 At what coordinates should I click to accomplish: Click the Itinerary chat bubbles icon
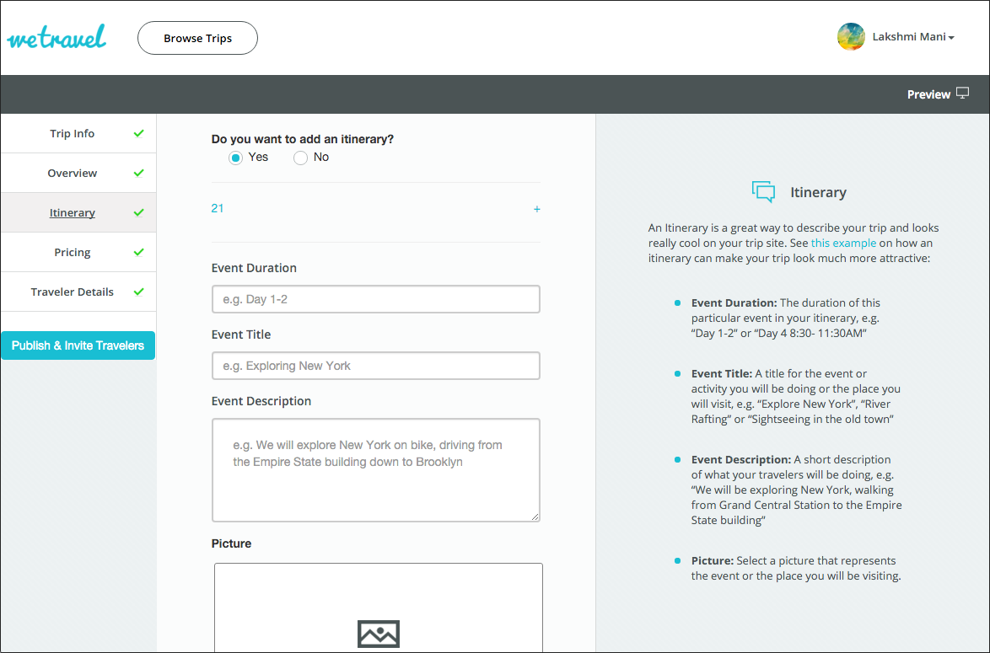(x=763, y=192)
